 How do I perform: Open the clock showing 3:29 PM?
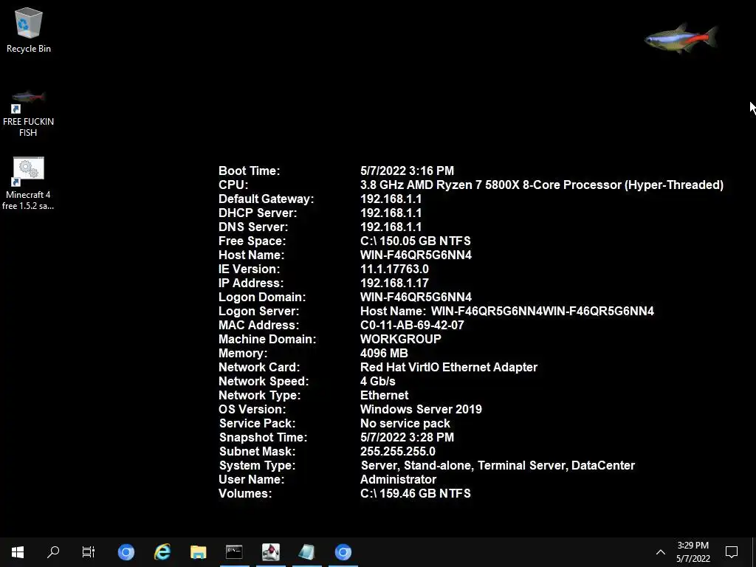(693, 552)
